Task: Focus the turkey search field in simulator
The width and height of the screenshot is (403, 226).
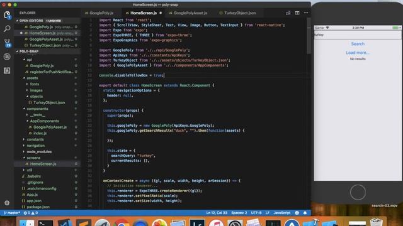Action: (358, 35)
